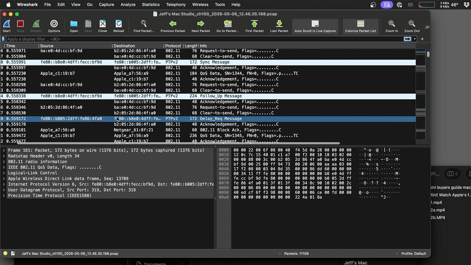Sort by the Source column header
Viewport: 471px width, 265px height.
point(76,46)
